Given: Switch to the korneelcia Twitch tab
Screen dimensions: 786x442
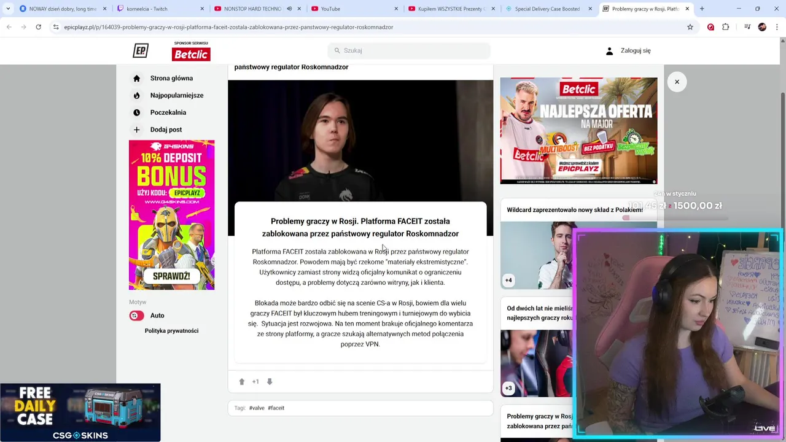Looking at the screenshot, I should tap(160, 9).
